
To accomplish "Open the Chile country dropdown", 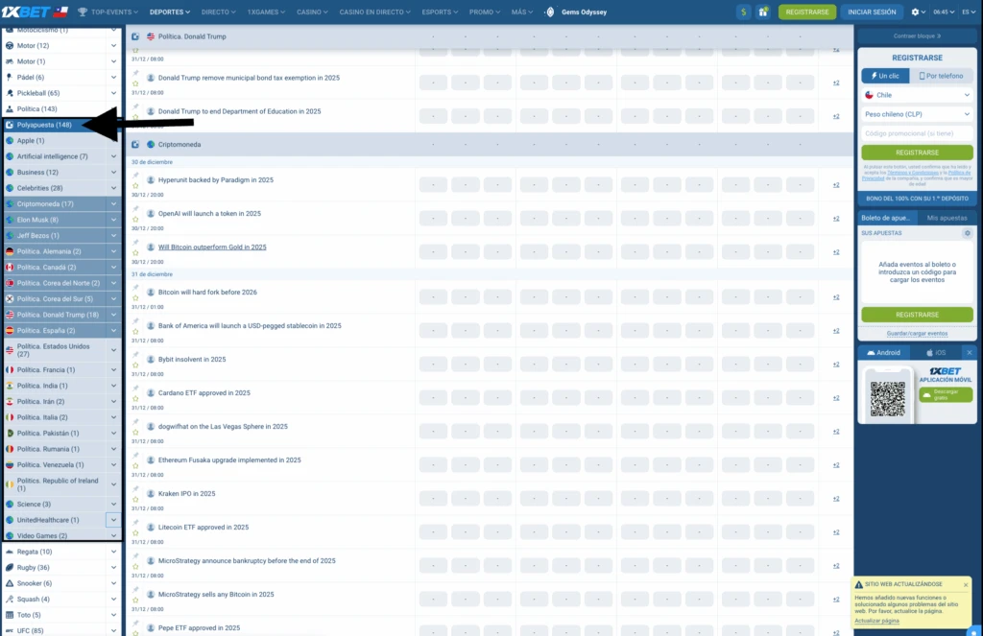I will tap(918, 95).
